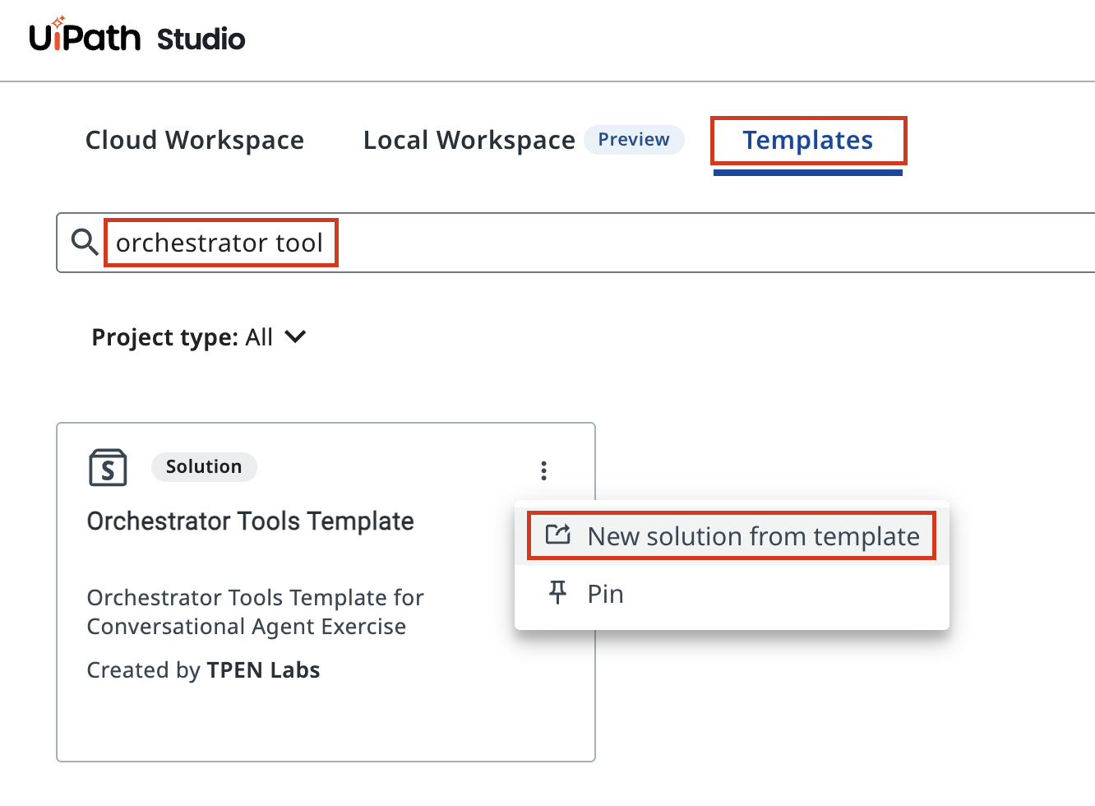Click the Solution type icon on card
1095x806 pixels.
[108, 467]
